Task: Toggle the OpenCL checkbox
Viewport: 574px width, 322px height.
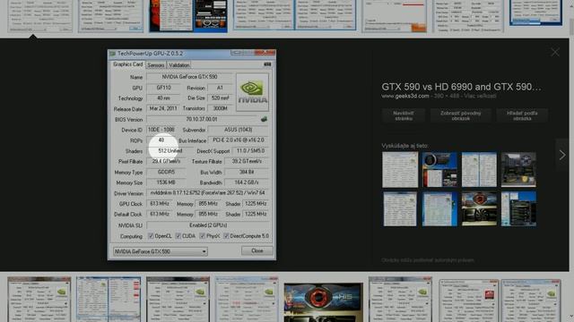Action: 151,236
